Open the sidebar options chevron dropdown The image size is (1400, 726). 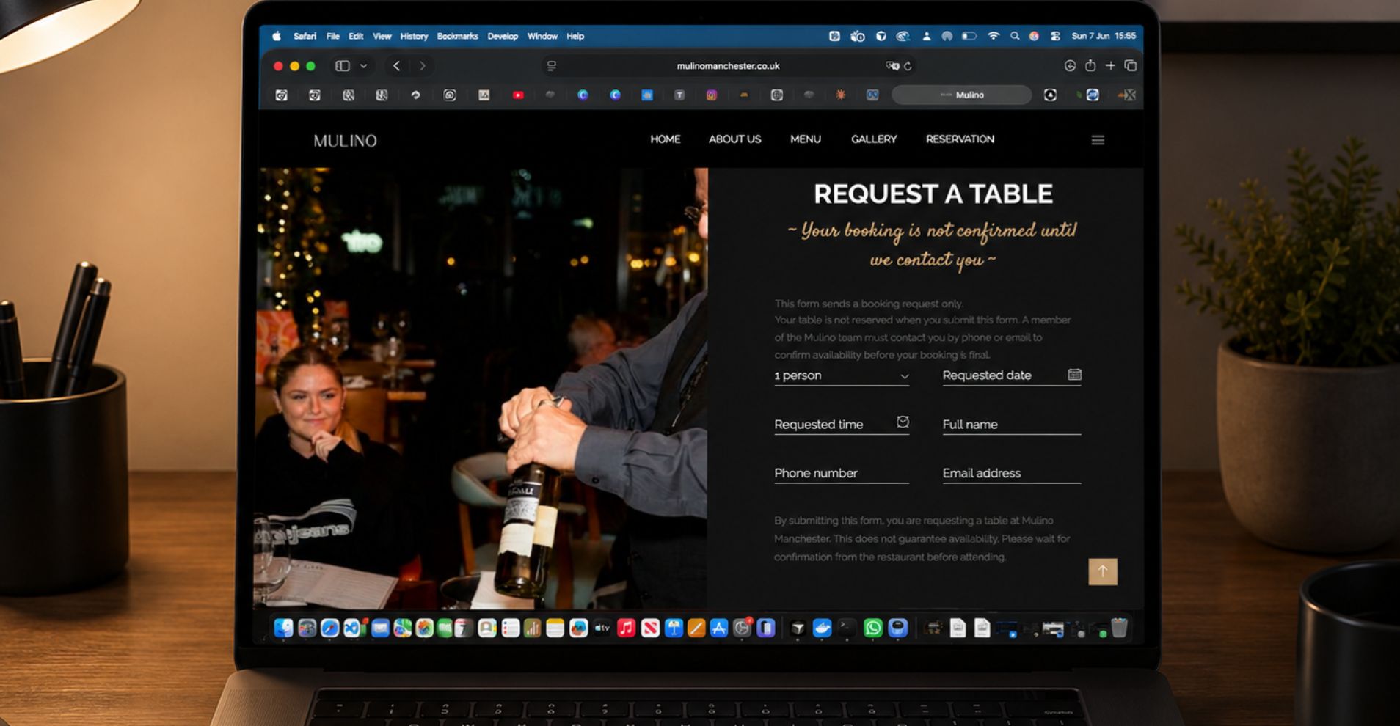coord(363,66)
